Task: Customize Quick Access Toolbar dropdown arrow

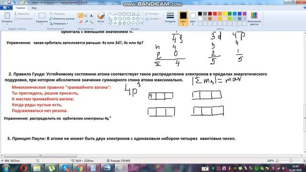Action: click(x=28, y=2)
